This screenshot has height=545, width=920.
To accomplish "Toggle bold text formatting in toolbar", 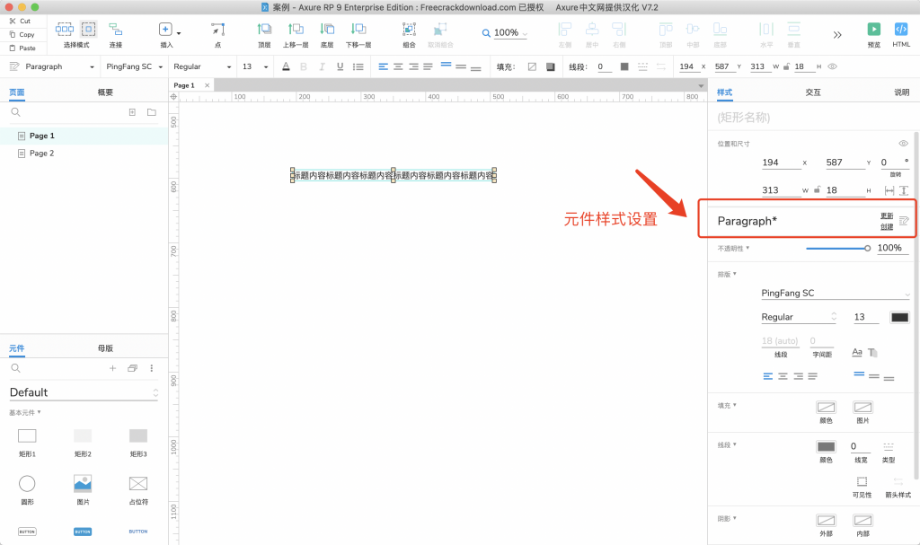I will pyautogui.click(x=303, y=66).
